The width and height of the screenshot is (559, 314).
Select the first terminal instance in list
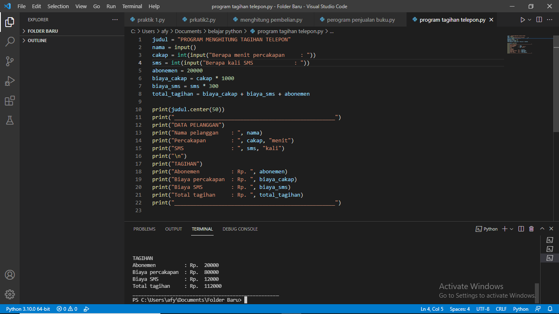pyautogui.click(x=550, y=240)
